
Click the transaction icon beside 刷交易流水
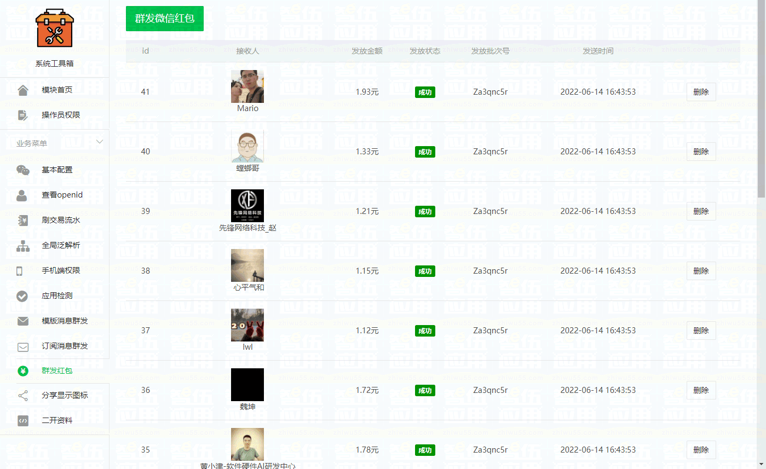pos(22,221)
